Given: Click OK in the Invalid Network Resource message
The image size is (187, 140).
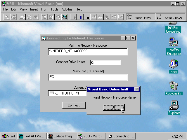Looking at the screenshot, I should click(x=114, y=107).
